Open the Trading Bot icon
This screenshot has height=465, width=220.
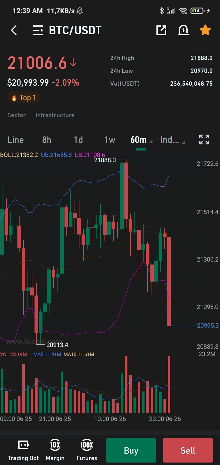[x=23, y=450]
